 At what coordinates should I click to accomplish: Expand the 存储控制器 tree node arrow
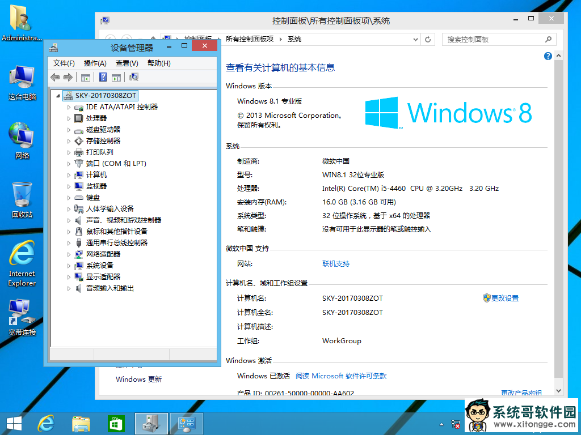(x=69, y=141)
